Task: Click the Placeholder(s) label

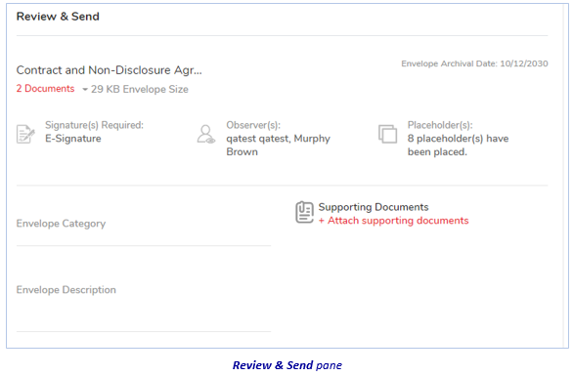Action: click(440, 125)
